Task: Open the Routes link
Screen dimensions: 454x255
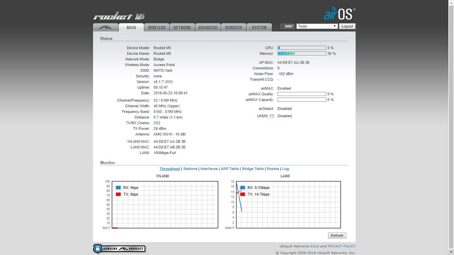Action: click(273, 169)
